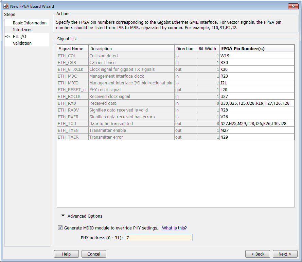Edit the ETH_COL pin number W19
This screenshot has width=302, height=262.
257,56
